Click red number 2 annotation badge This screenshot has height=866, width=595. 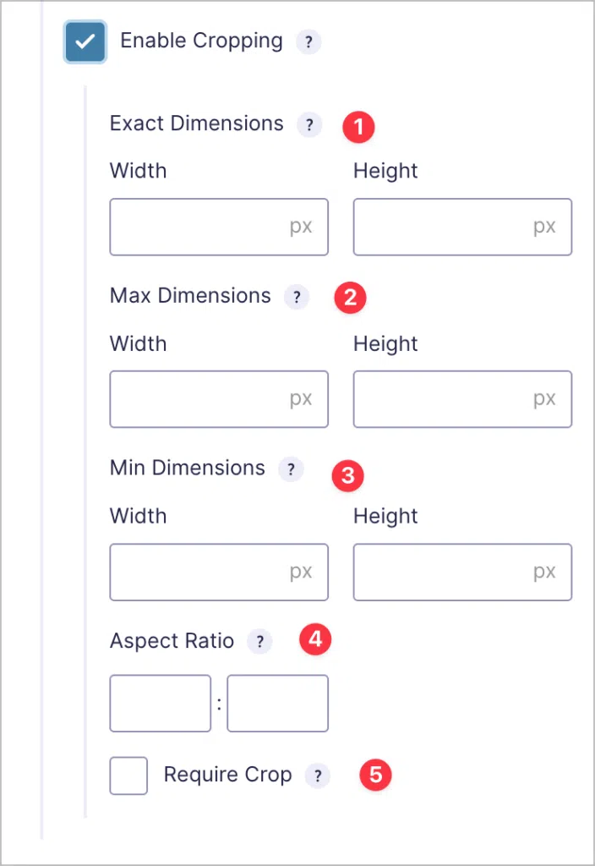[x=350, y=298]
